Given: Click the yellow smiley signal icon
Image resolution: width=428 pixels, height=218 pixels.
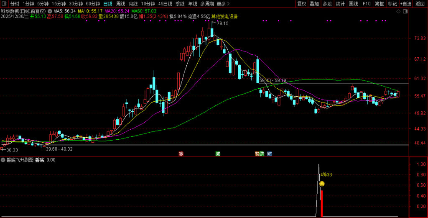Looking at the screenshot, I should tap(322, 184).
